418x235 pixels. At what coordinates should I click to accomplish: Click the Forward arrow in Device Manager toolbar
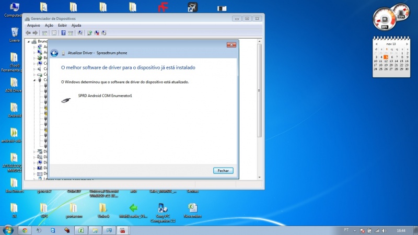click(35, 33)
